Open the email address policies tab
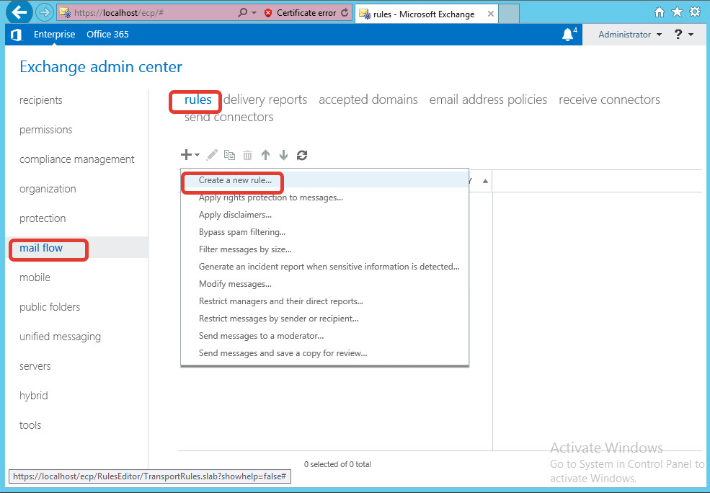Viewport: 710px width, 493px height. [488, 99]
